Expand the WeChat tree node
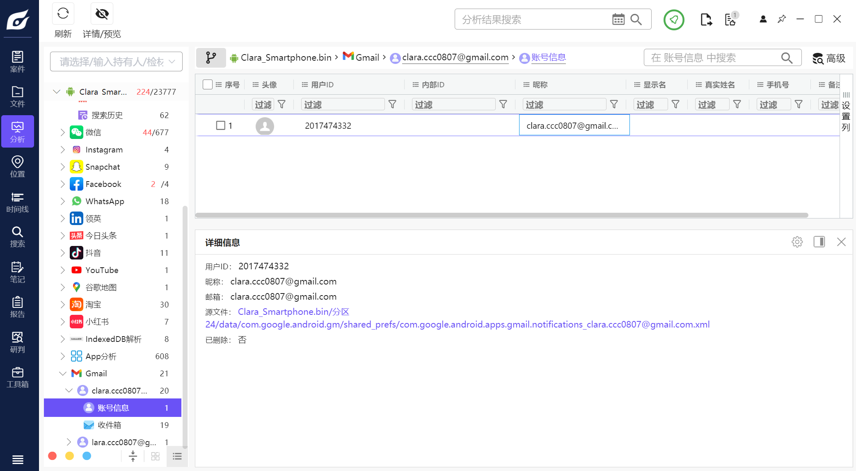 (62, 132)
